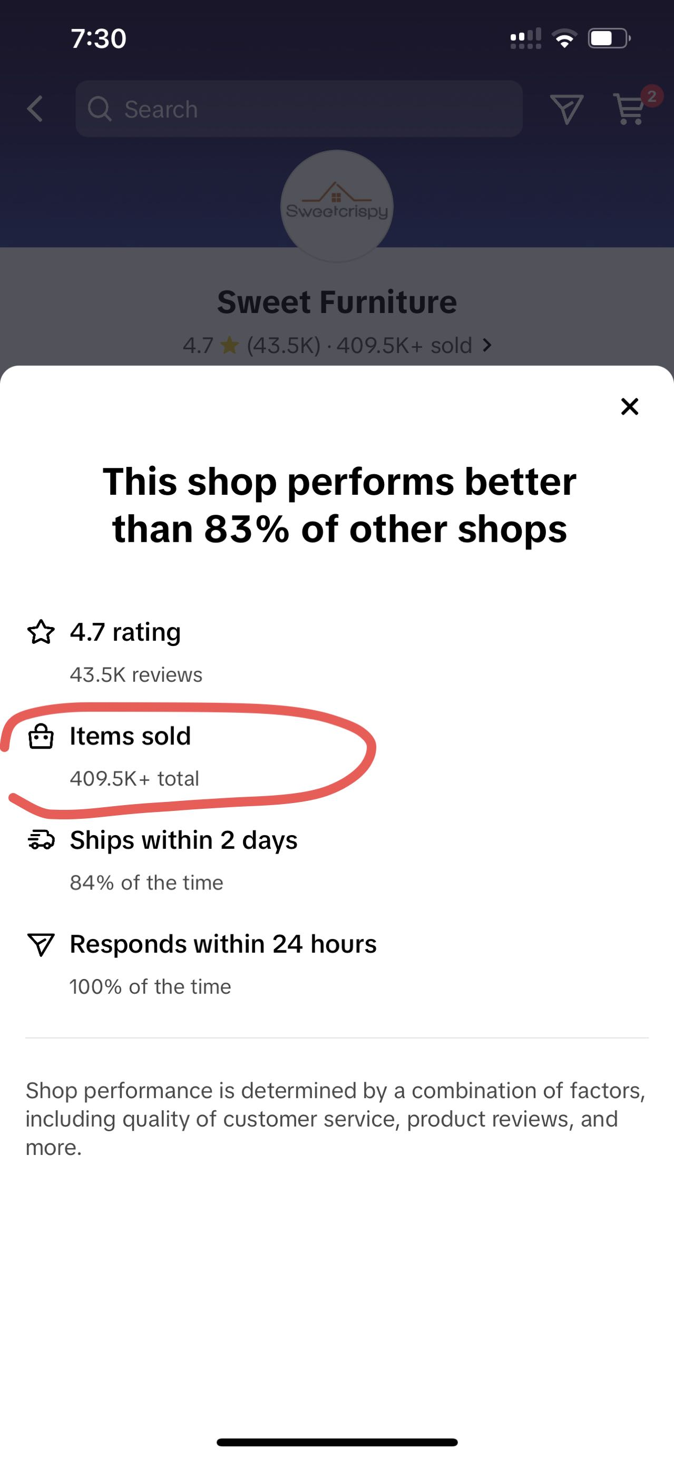
Task: Tap the star icon beside 4.7 rating
Action: click(x=41, y=632)
